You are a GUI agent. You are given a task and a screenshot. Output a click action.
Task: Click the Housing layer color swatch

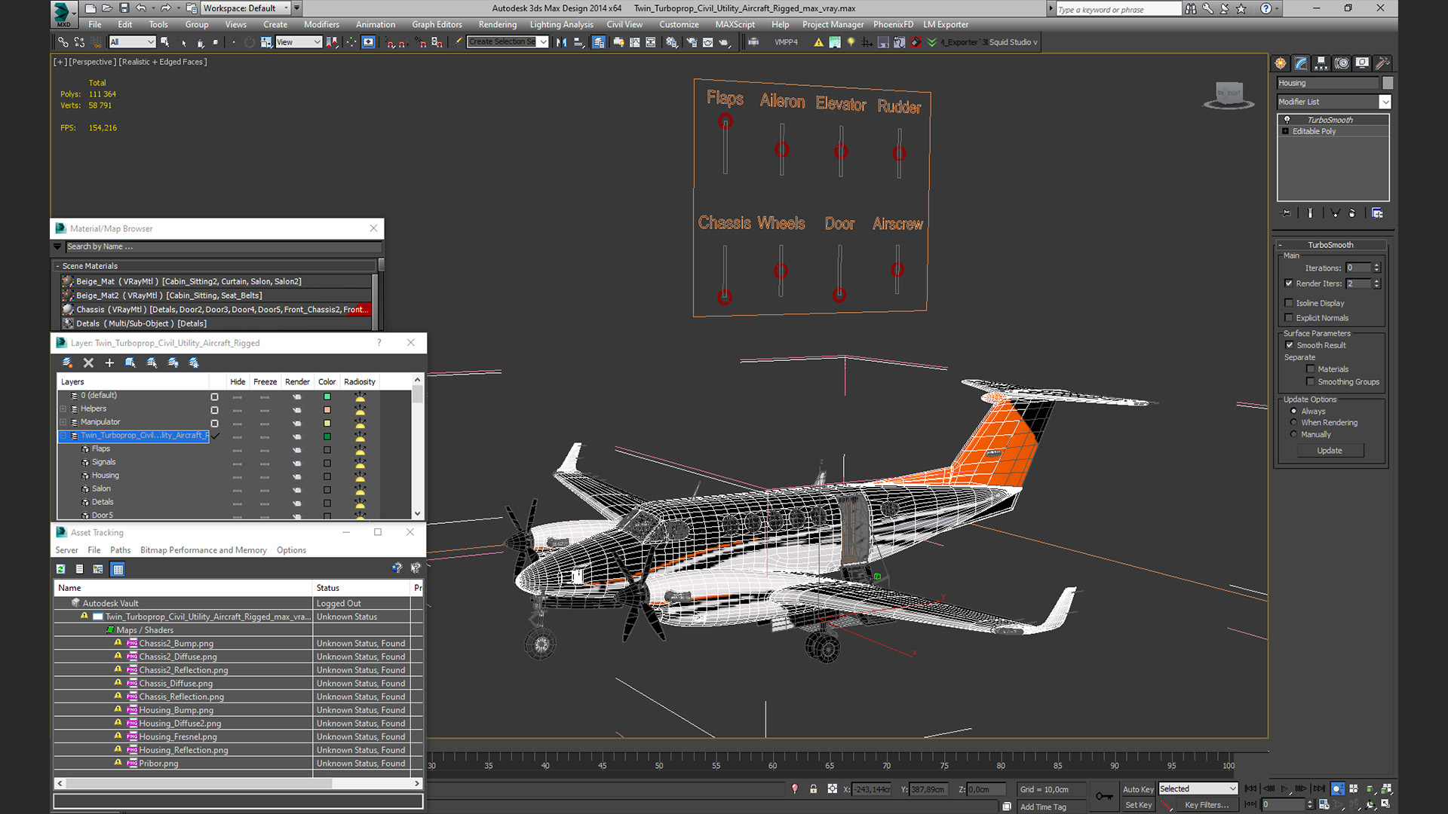pyautogui.click(x=327, y=476)
